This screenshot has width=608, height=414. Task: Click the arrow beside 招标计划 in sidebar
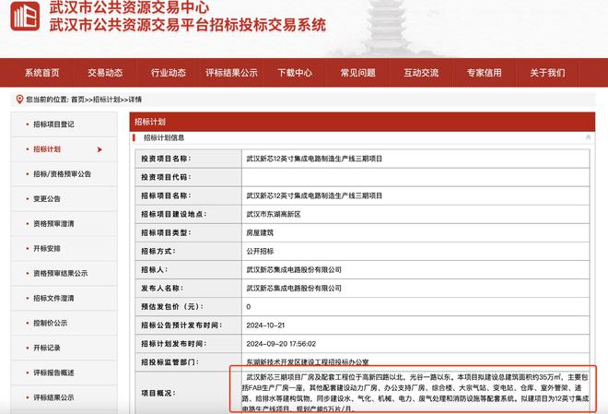coord(99,149)
